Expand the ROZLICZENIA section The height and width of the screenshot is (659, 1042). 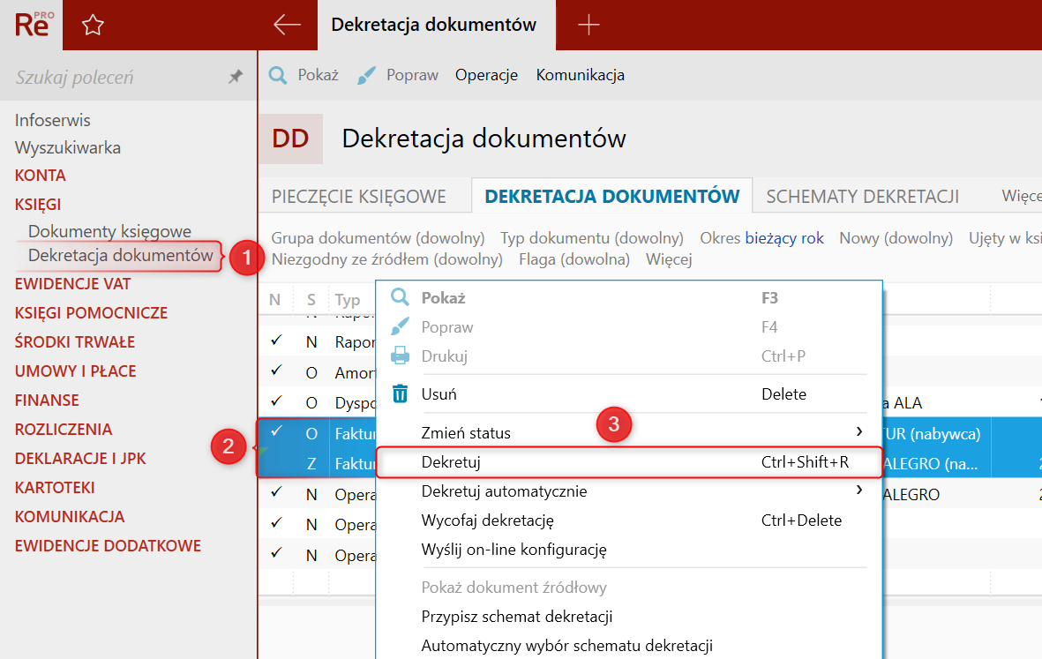coord(64,429)
